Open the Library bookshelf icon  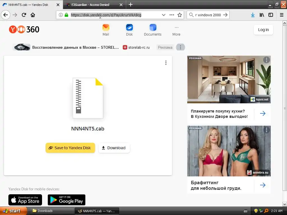click(x=262, y=15)
